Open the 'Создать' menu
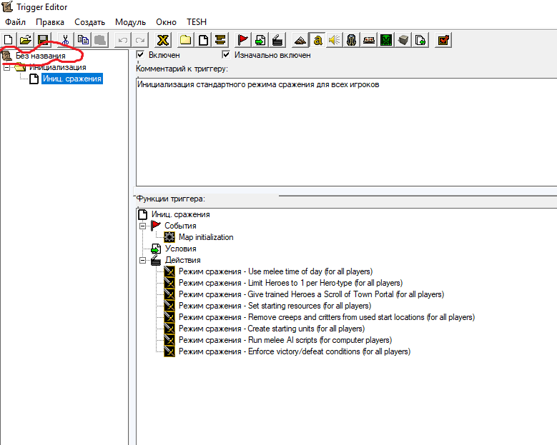 89,22
